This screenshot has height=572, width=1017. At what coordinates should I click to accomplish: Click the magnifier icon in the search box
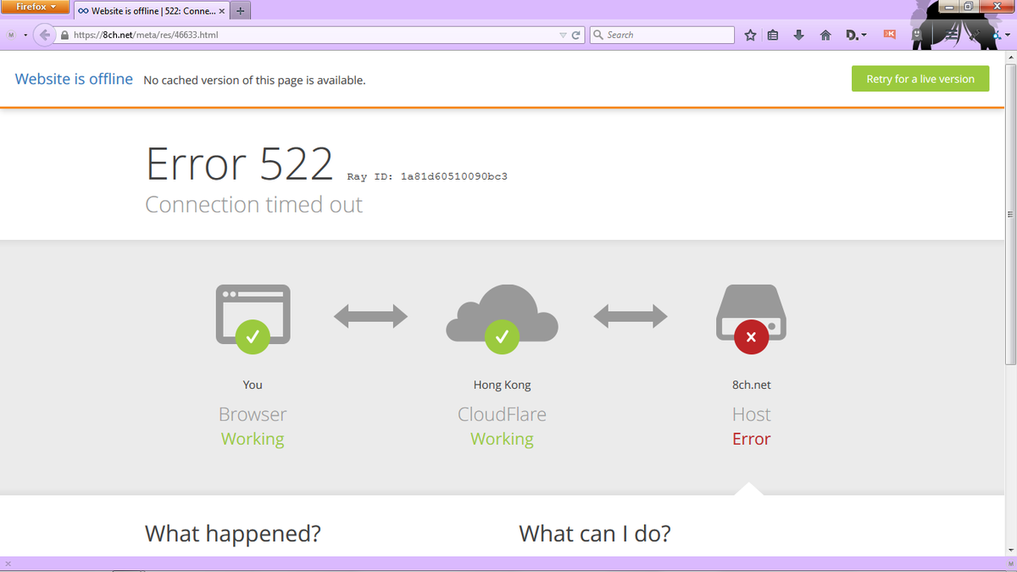click(x=598, y=35)
